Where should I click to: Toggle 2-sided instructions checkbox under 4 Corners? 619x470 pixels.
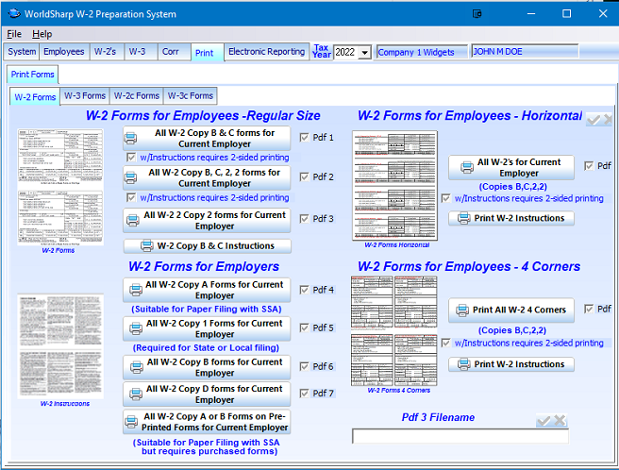pos(446,344)
